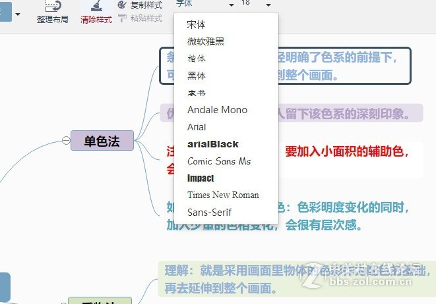
Task: Collapse the 单色法 node branch
Action: pyautogui.click(x=66, y=140)
